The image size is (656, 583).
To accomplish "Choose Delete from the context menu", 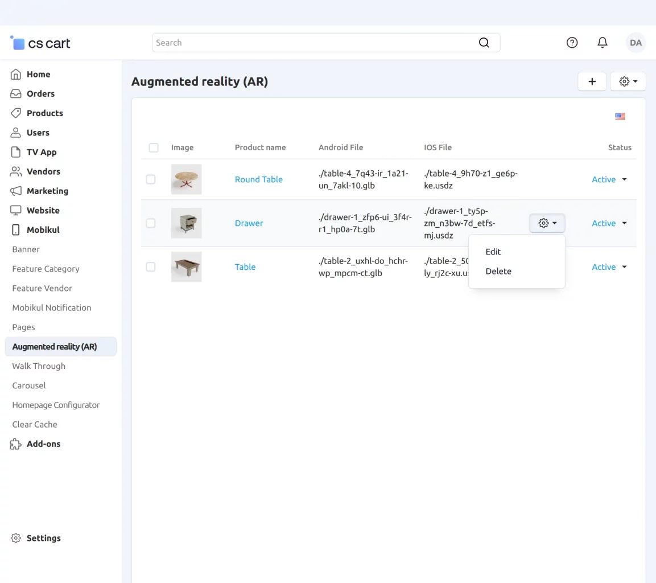I will pyautogui.click(x=498, y=271).
